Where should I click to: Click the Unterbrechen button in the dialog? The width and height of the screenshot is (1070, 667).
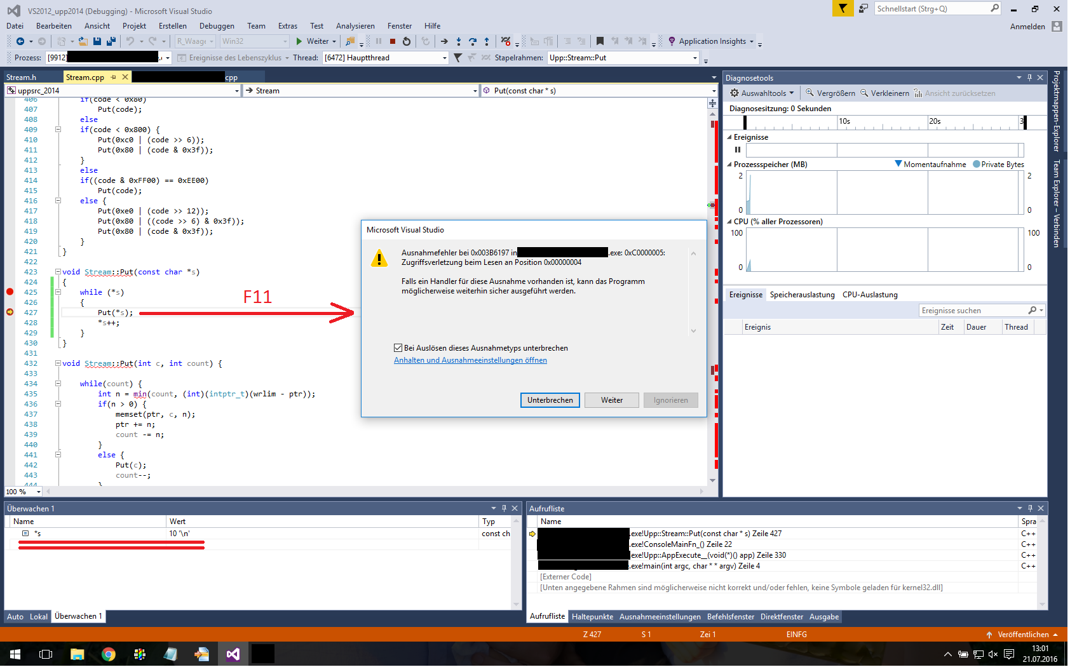click(x=550, y=400)
